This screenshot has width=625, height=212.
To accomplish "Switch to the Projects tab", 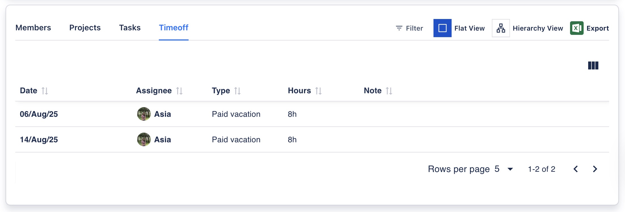I will (85, 28).
